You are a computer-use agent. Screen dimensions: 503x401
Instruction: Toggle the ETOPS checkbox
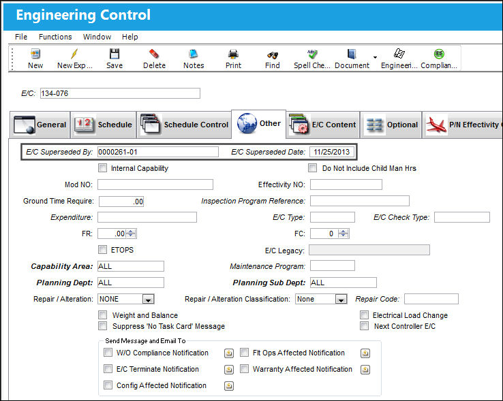click(x=103, y=249)
